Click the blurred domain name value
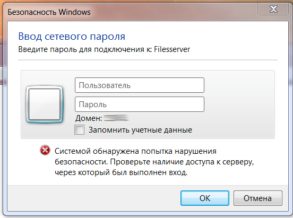The image size is (293, 218). pyautogui.click(x=116, y=118)
